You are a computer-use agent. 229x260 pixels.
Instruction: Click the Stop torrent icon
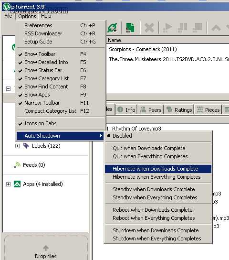(x=197, y=28)
